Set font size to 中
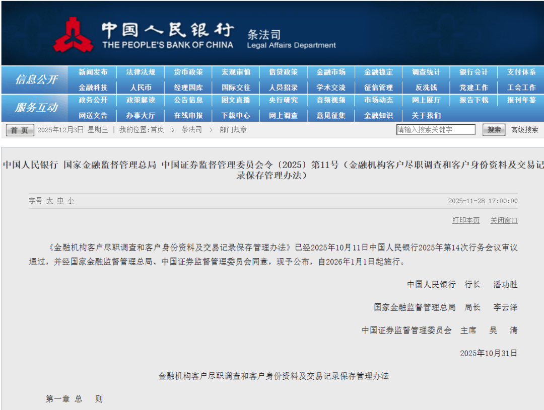This screenshot has height=410, width=544. pyautogui.click(x=60, y=201)
